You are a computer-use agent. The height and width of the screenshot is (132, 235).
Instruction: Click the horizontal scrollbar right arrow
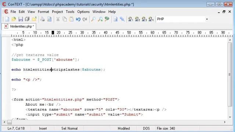(225, 122)
